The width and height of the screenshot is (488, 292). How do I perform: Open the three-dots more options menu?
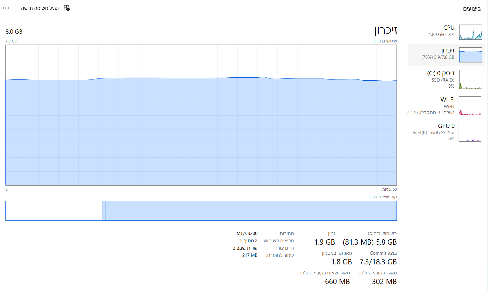[6, 8]
